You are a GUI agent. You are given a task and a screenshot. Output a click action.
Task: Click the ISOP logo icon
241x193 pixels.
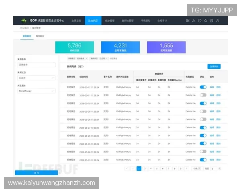(x=24, y=20)
